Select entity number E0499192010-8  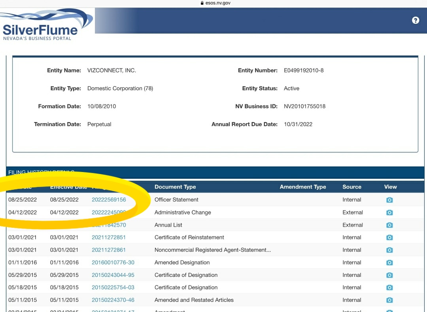[304, 70]
